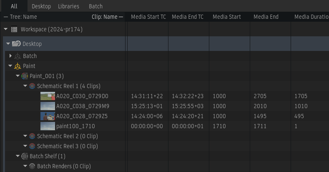
Task: Sort by Media Start TC column
Action: [x=148, y=17]
